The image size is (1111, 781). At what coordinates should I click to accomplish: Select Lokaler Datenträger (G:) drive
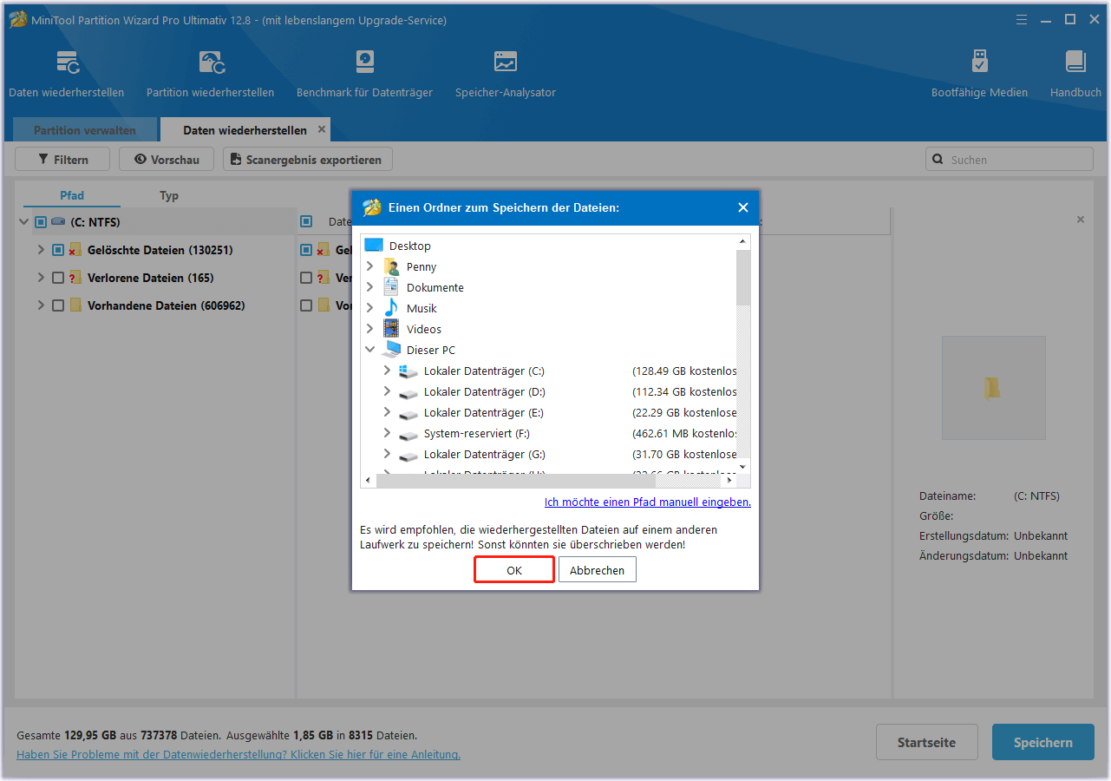[x=485, y=454]
